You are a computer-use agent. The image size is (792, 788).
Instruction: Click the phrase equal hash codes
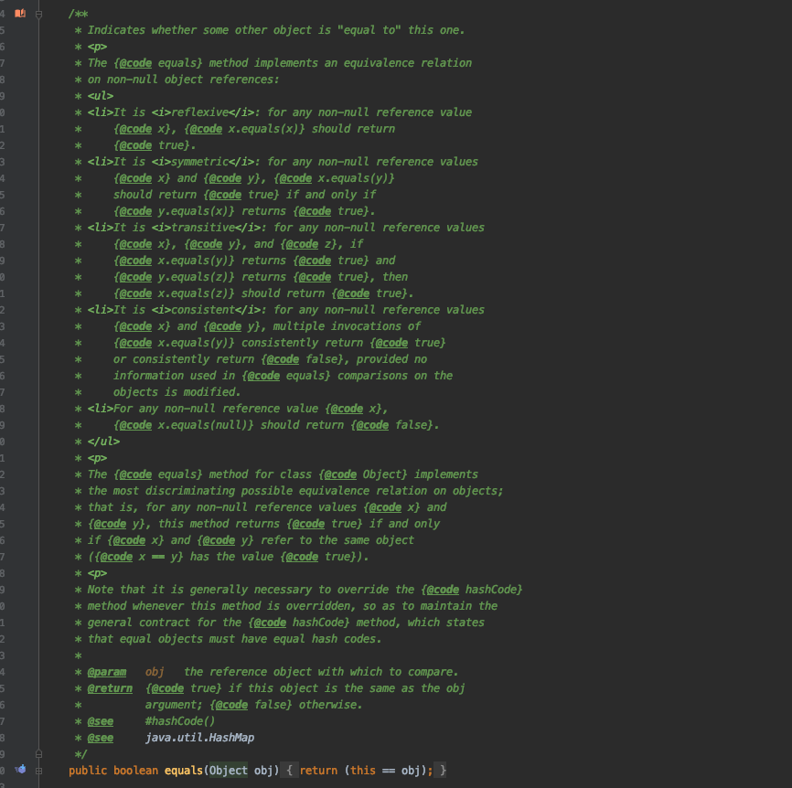tap(327, 639)
